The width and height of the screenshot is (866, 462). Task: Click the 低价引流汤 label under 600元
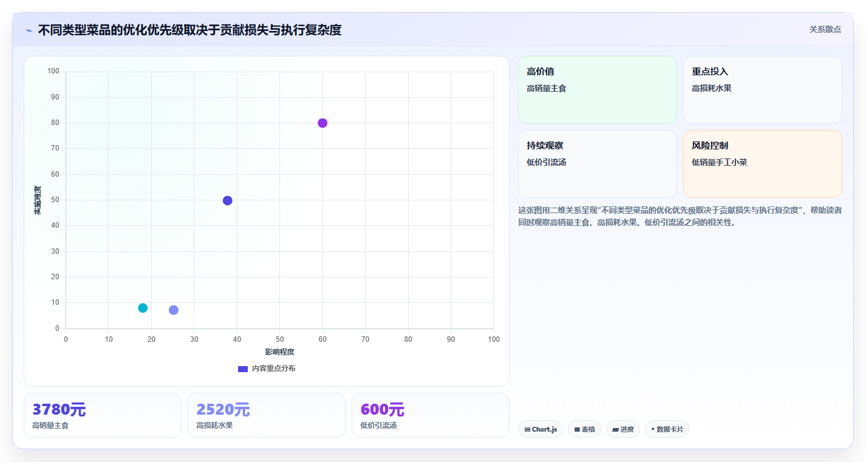click(x=378, y=426)
